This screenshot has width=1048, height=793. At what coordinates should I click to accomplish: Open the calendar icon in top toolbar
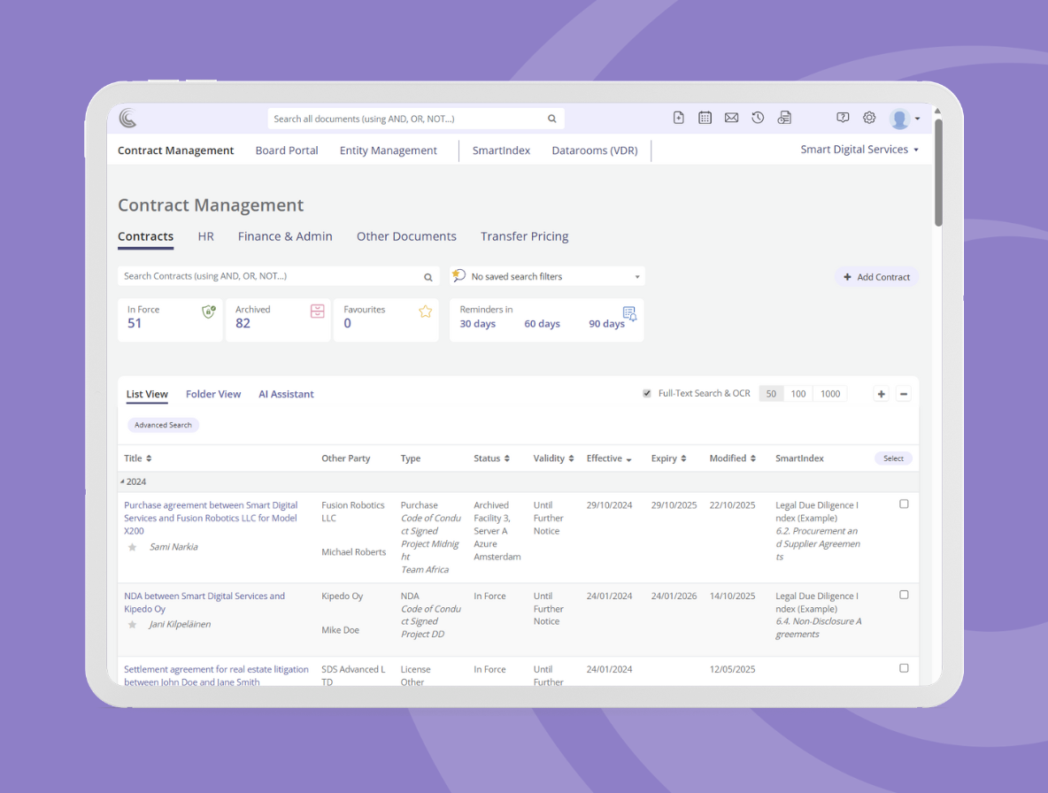705,117
